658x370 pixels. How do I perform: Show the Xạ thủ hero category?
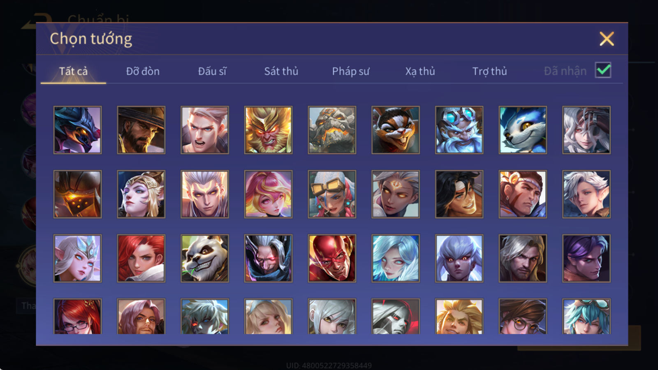point(420,71)
